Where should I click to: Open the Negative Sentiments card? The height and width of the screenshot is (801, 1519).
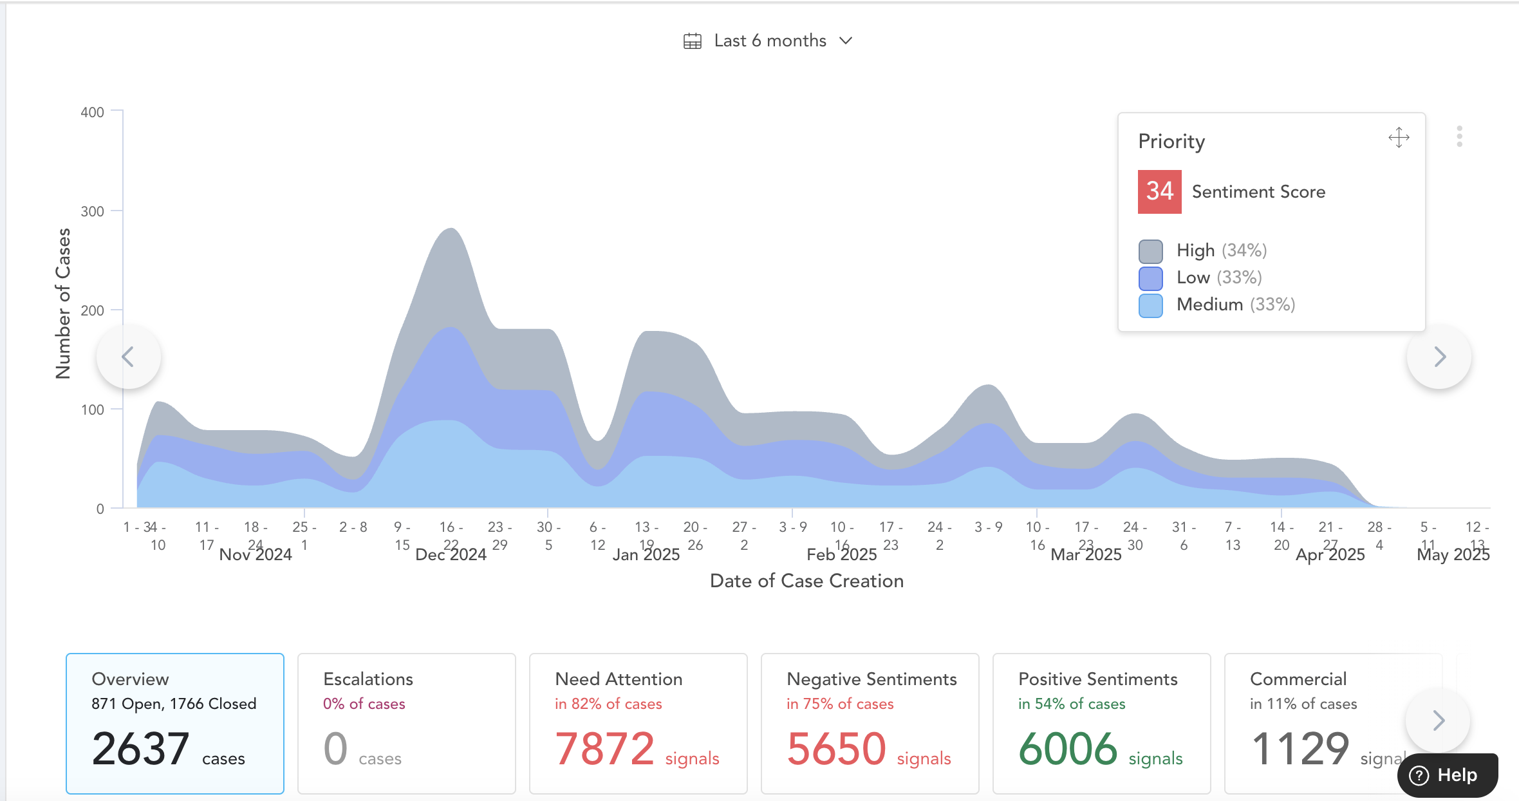tap(870, 723)
